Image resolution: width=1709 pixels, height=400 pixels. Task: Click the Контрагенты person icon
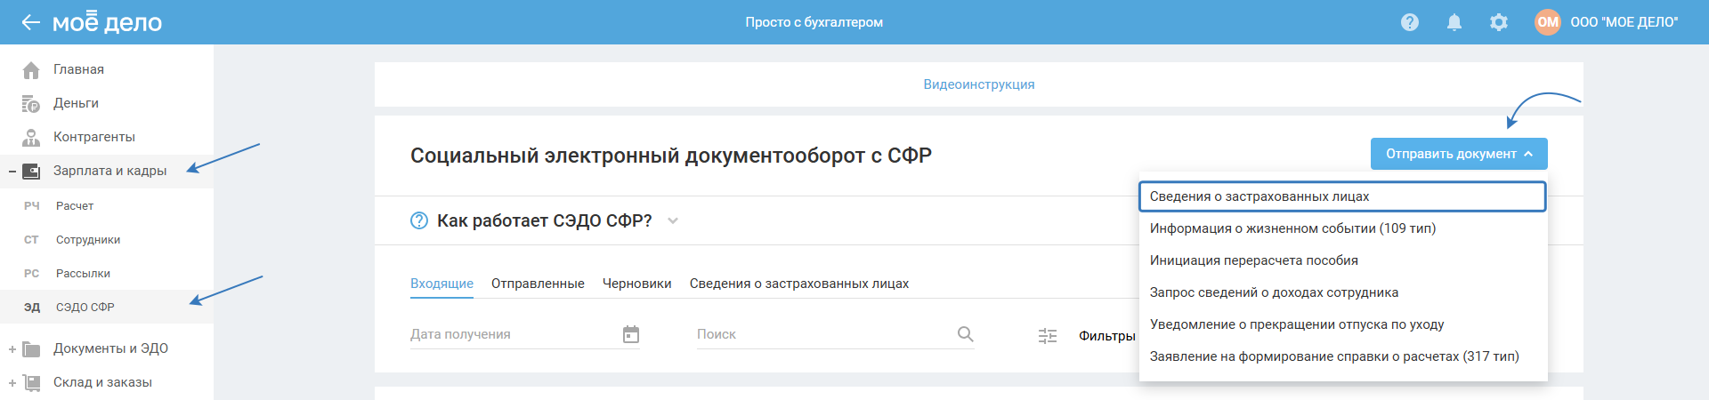[31, 137]
